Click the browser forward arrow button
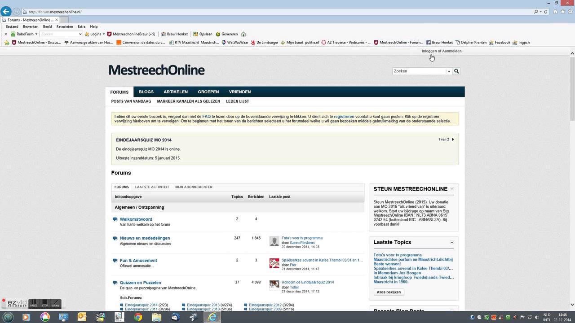This screenshot has width=575, height=323. (17, 12)
